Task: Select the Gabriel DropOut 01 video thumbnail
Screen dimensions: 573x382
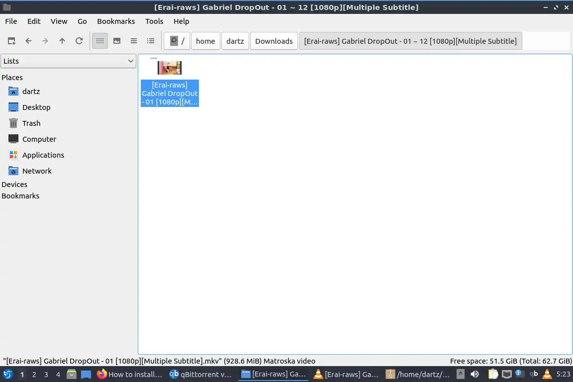Action: coord(170,68)
